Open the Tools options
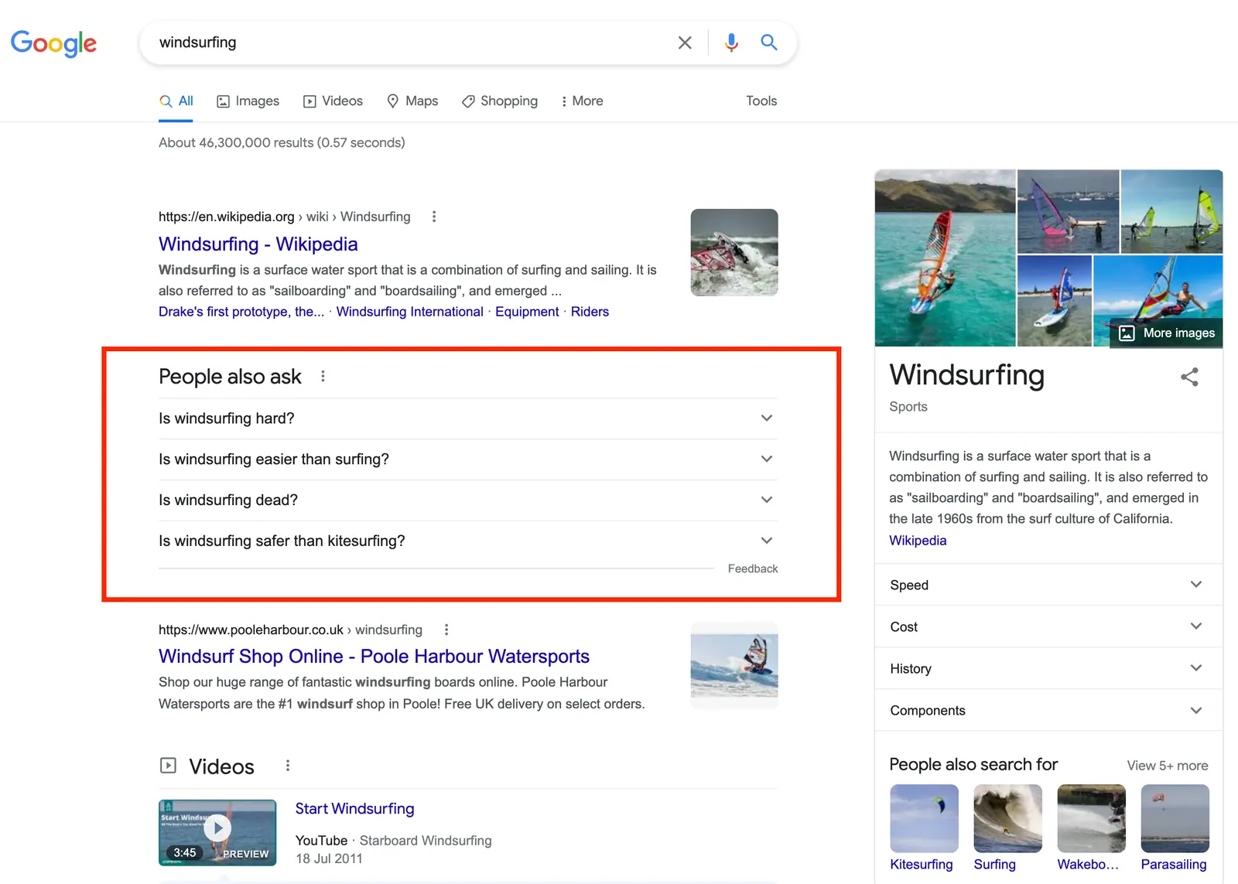Screen dimensions: 1238x884 point(761,101)
